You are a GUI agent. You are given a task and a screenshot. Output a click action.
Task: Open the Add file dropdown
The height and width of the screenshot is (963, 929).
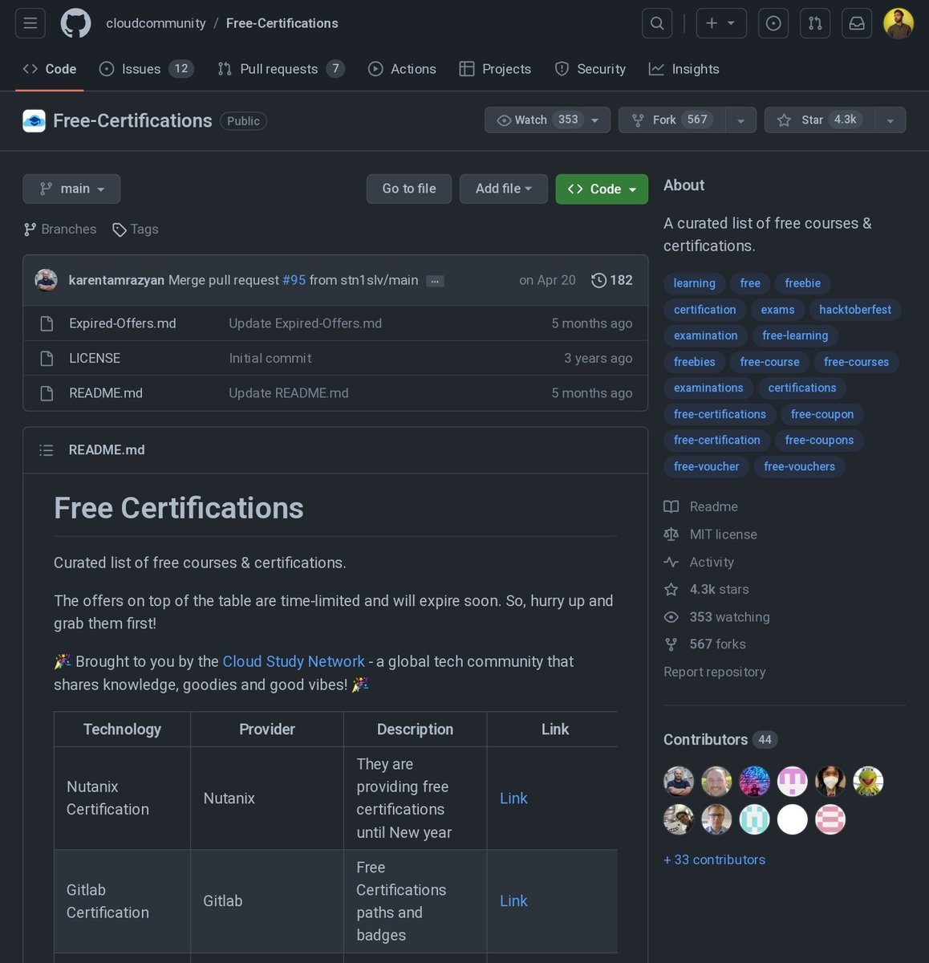click(504, 189)
